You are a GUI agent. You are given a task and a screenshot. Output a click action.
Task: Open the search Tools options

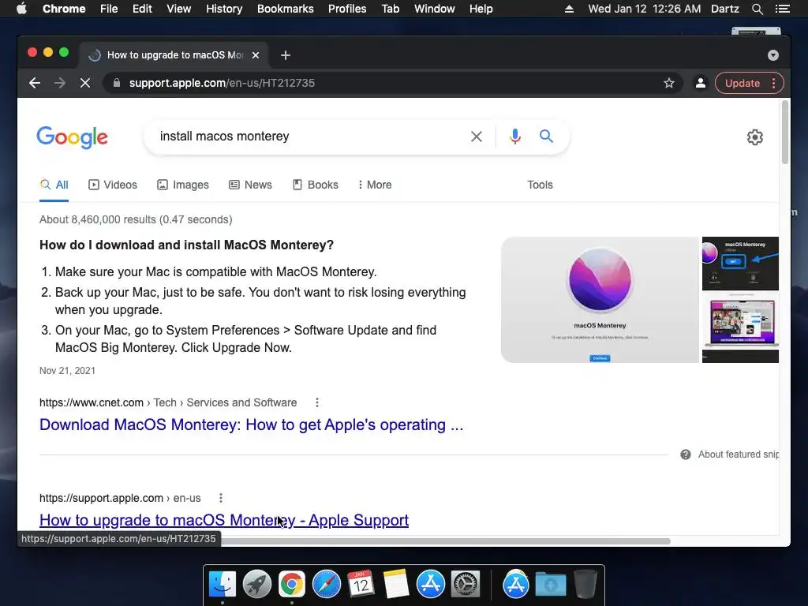click(x=540, y=185)
